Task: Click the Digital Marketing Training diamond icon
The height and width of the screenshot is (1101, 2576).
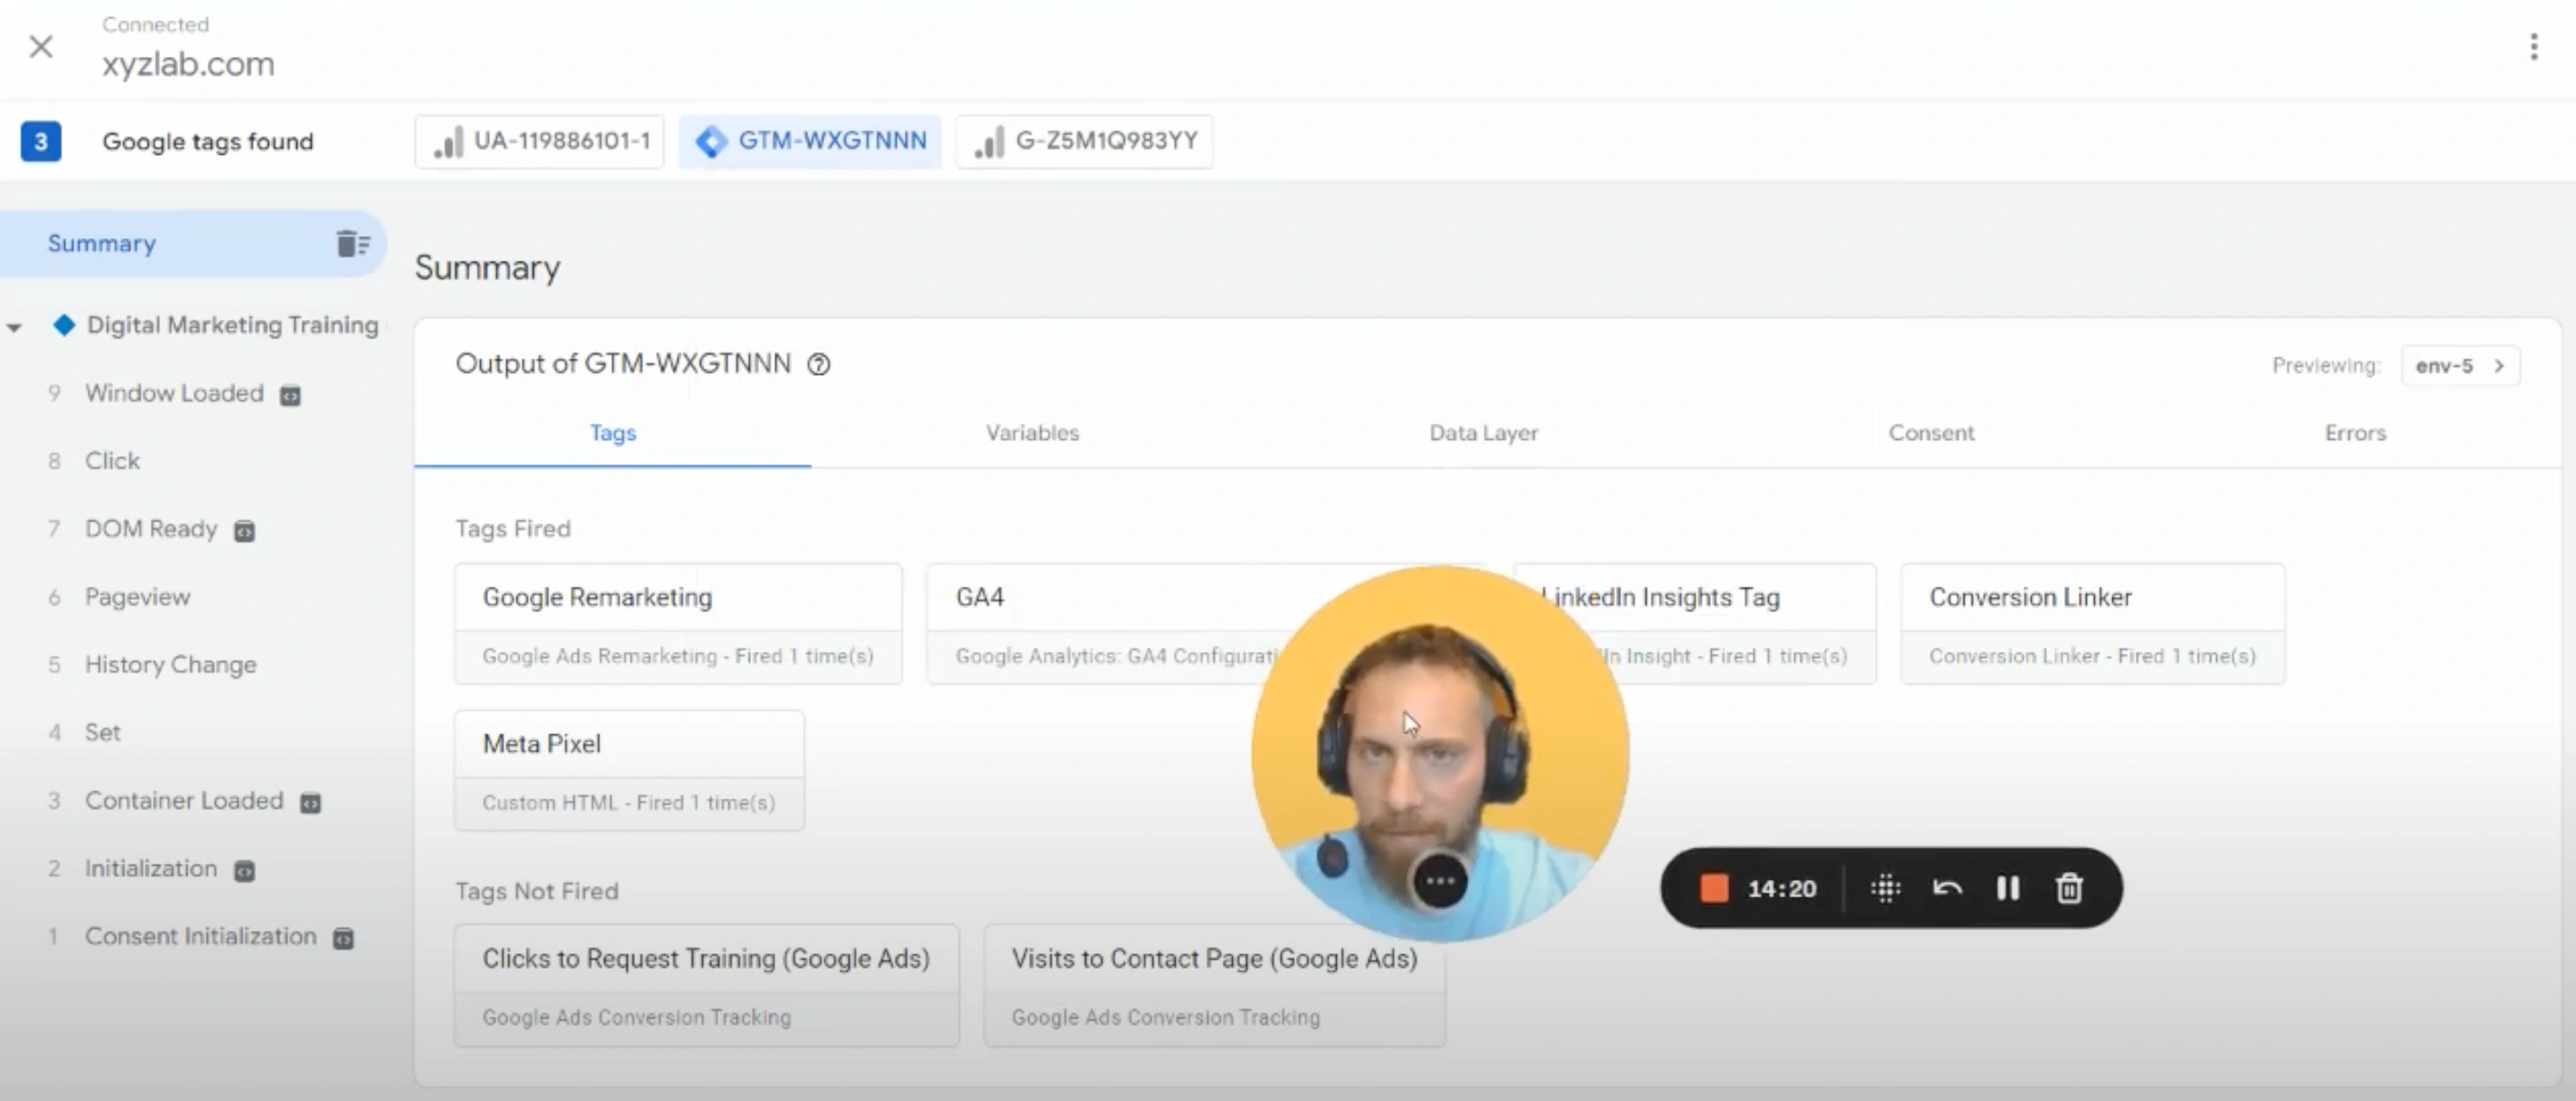Action: tap(64, 325)
